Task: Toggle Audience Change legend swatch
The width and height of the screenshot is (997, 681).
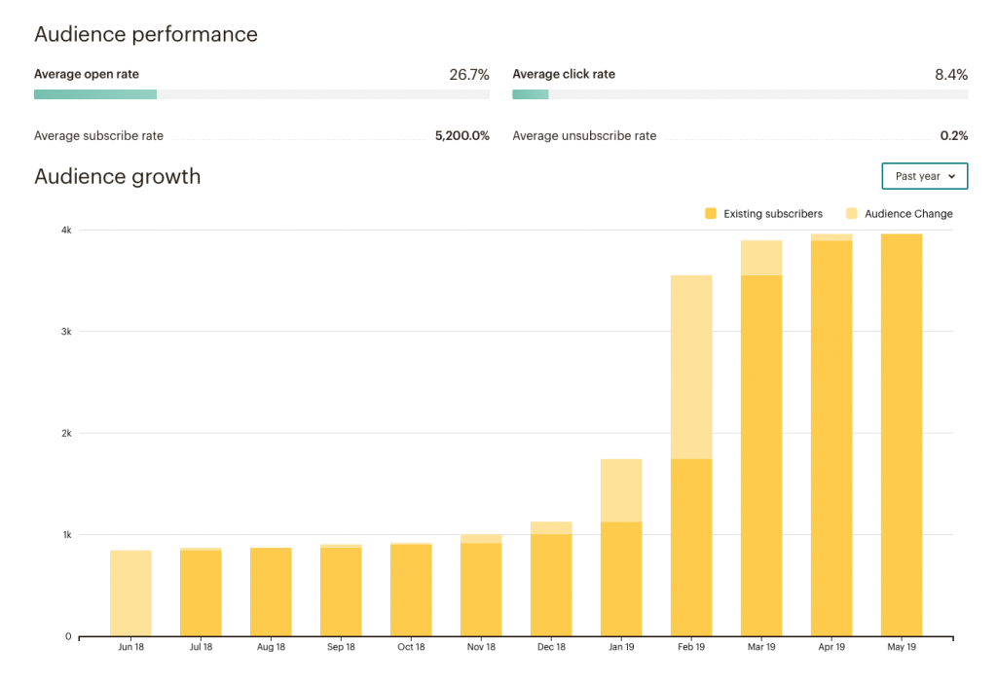Action: coord(852,214)
